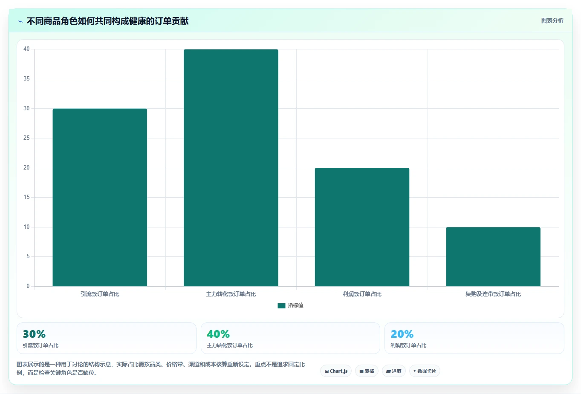Click the 复购及连带款订单占比 bar
This screenshot has height=394, width=581.
tap(493, 256)
